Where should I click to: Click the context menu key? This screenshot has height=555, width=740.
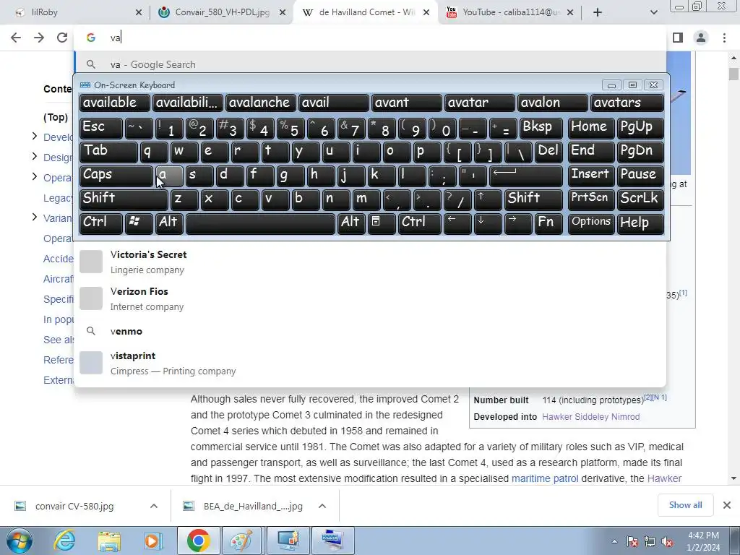[x=382, y=223]
